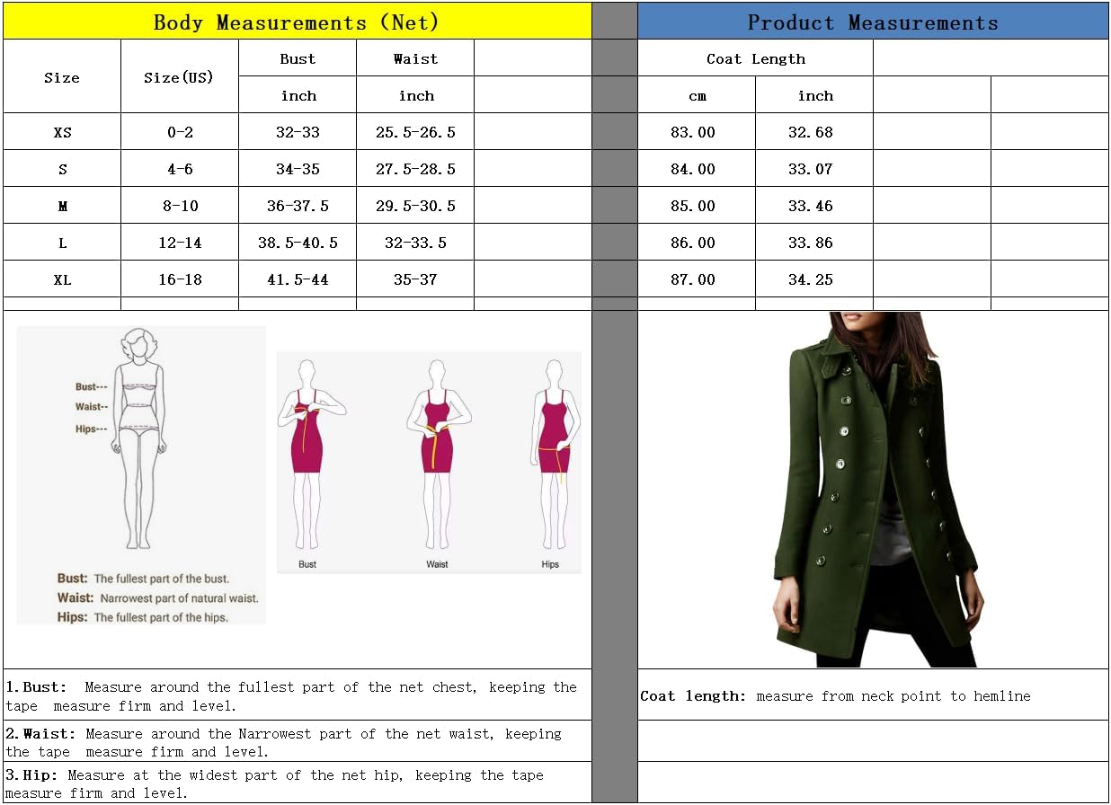Select the bust value "38.5-40.5"

pos(298,243)
